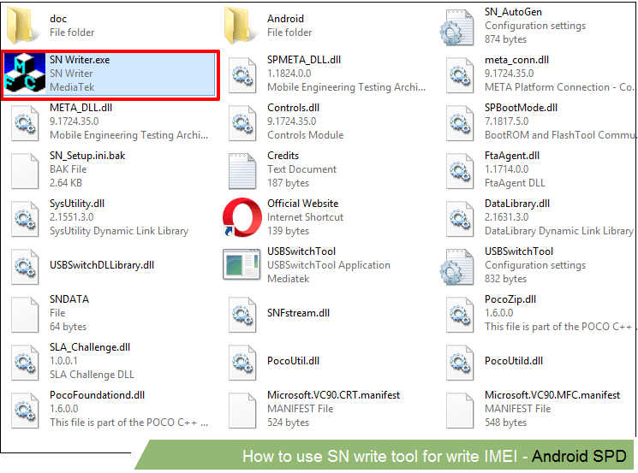Open the doc folder icon

[x=23, y=25]
